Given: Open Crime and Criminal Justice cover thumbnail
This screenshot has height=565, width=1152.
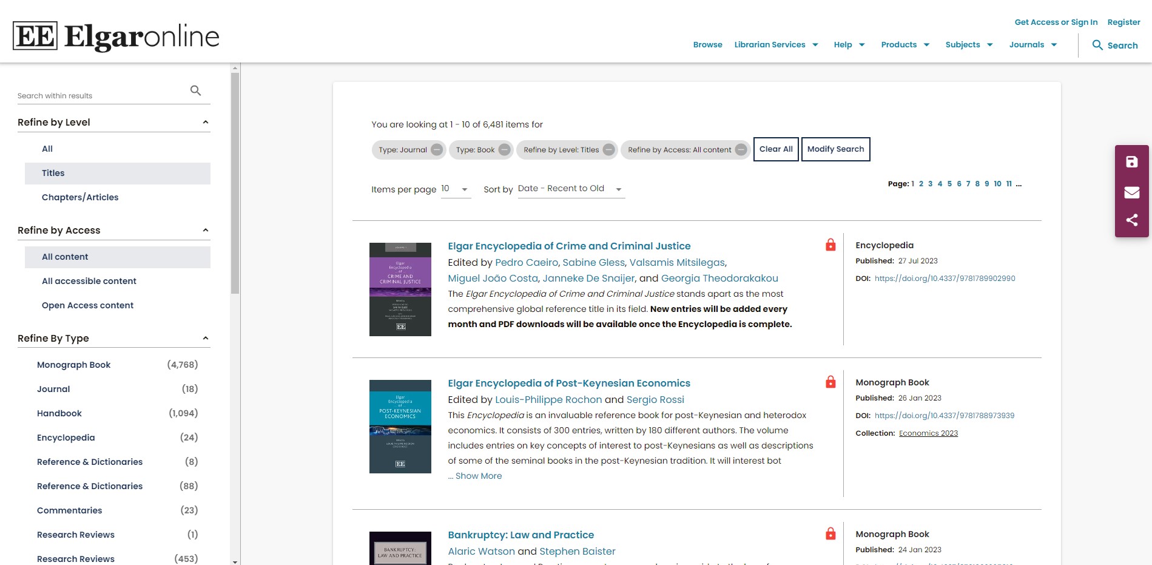Looking at the screenshot, I should [x=400, y=289].
